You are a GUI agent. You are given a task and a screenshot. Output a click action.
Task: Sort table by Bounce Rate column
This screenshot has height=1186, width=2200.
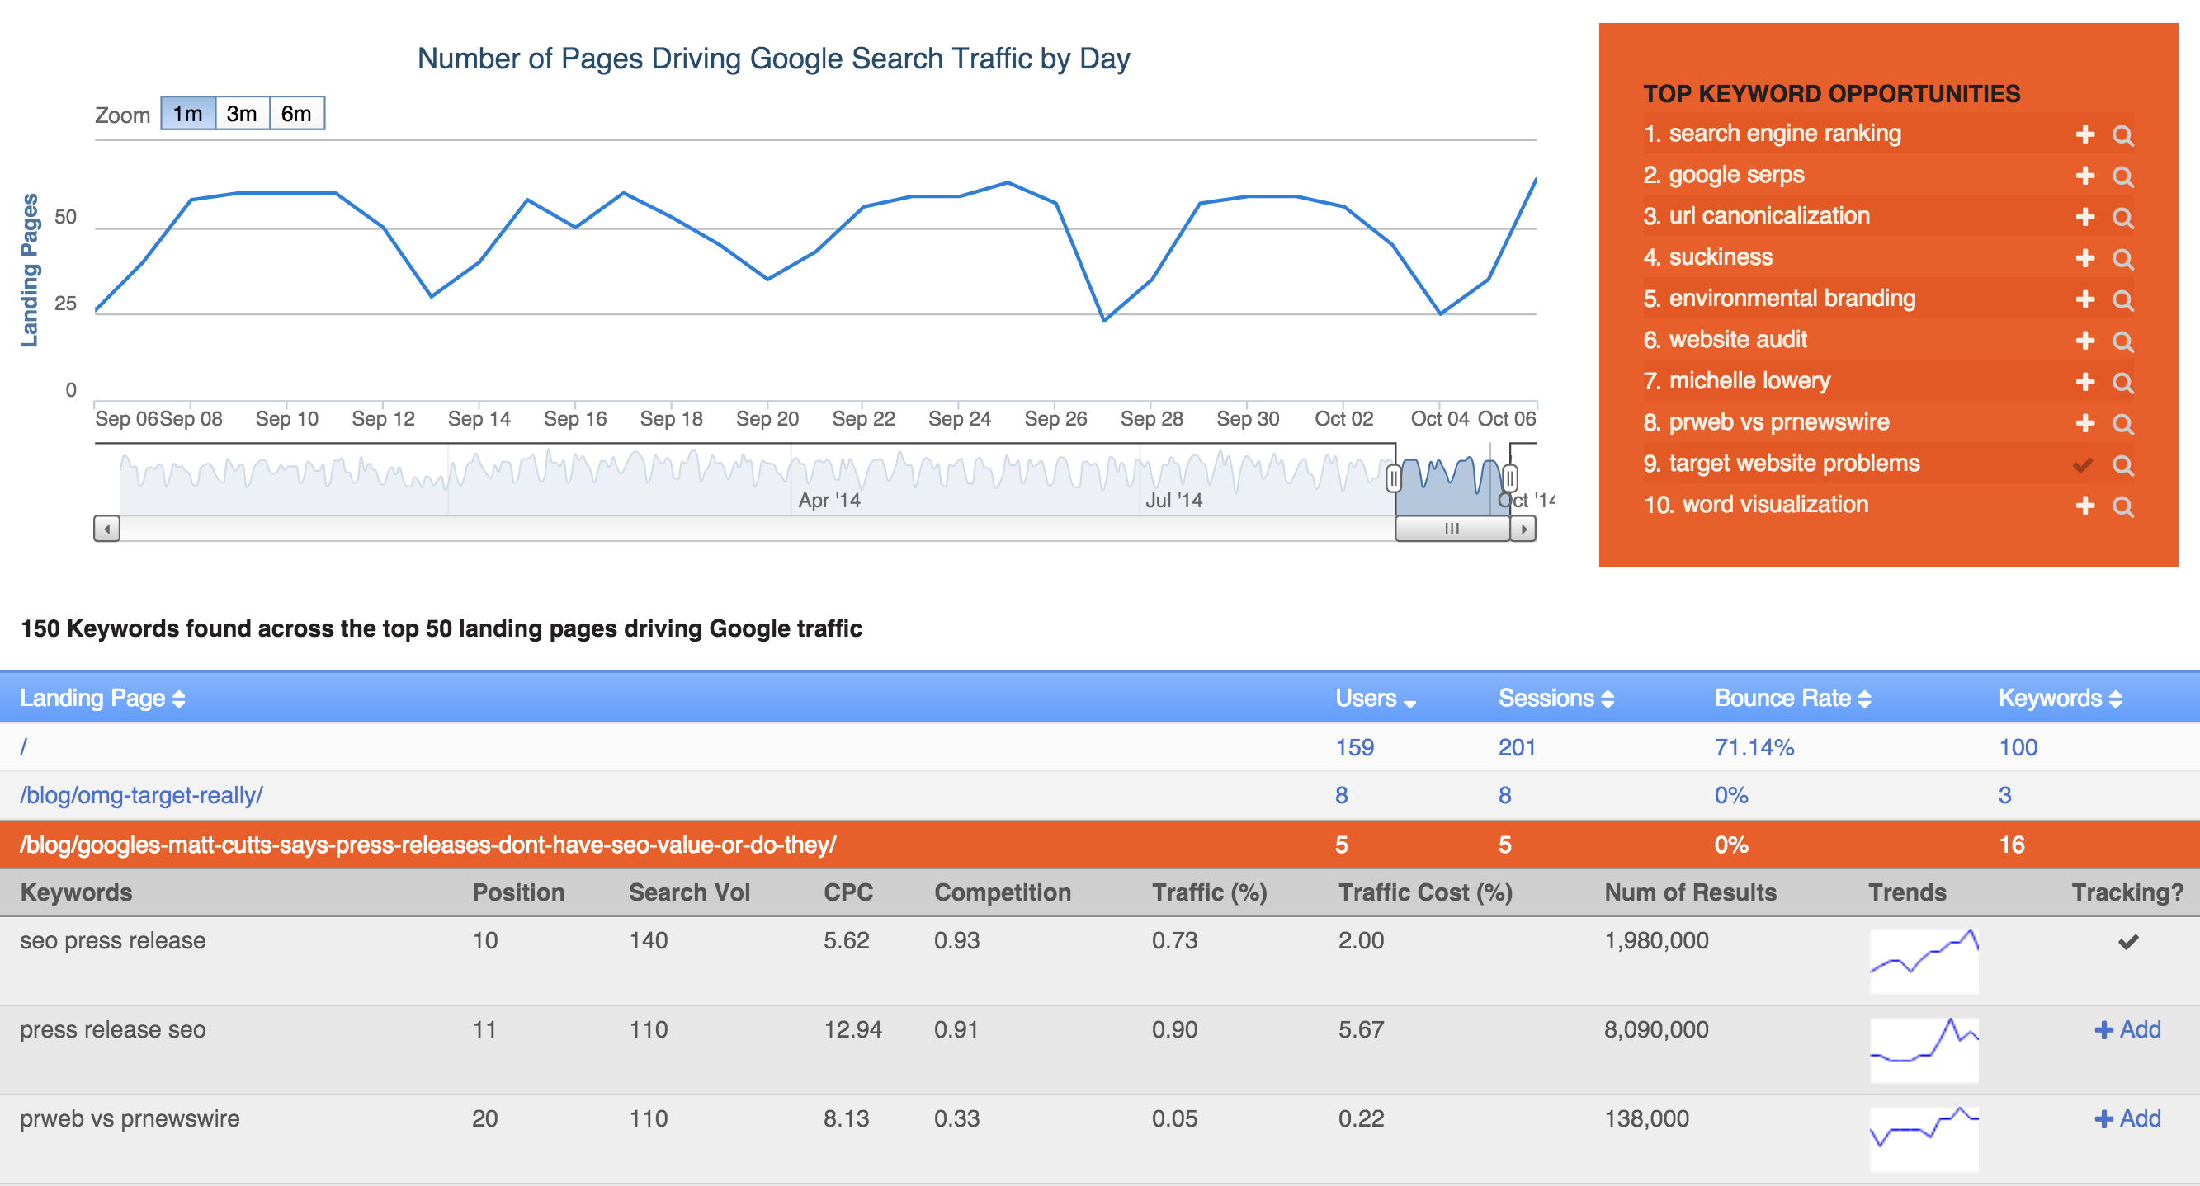1792,699
